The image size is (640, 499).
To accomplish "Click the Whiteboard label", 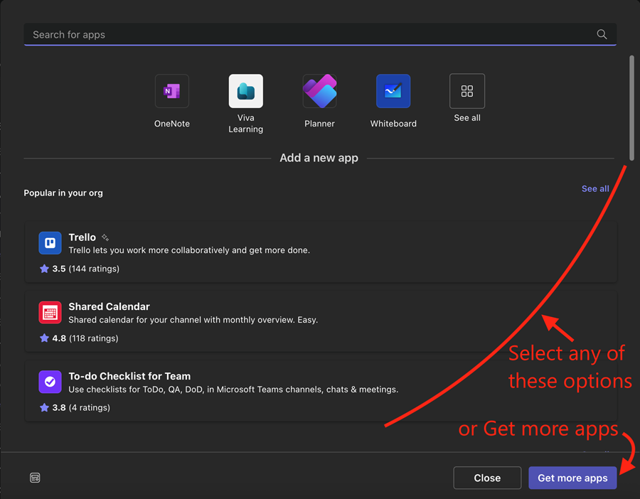I will pyautogui.click(x=393, y=124).
